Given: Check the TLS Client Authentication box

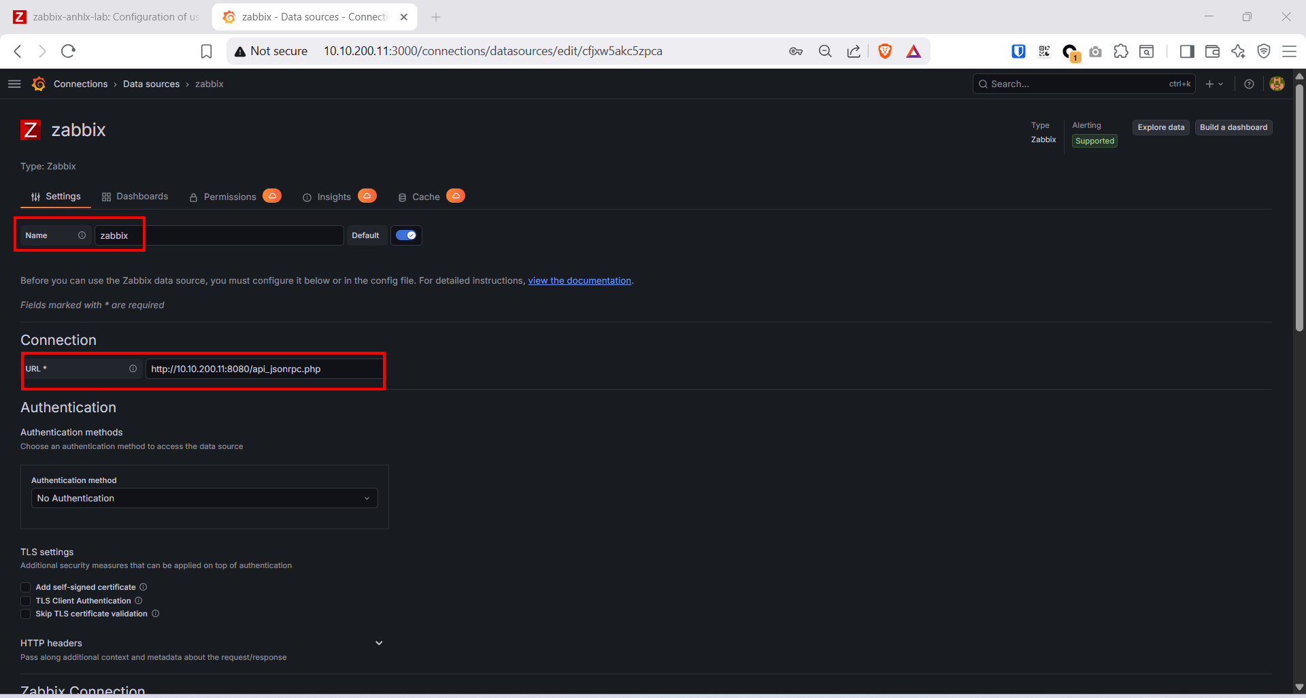Looking at the screenshot, I should tap(26, 601).
